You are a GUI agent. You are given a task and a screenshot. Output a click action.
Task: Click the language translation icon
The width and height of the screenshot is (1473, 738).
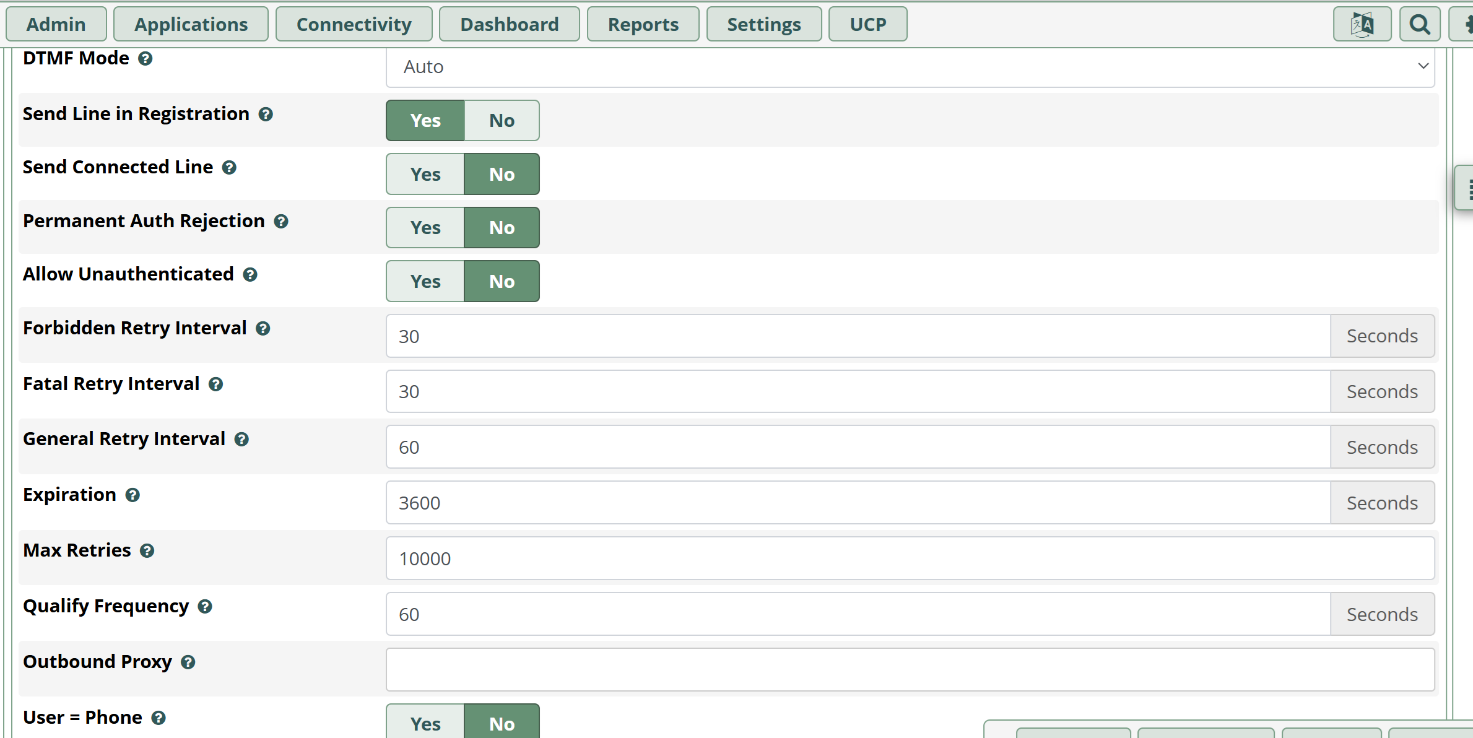coord(1362,25)
